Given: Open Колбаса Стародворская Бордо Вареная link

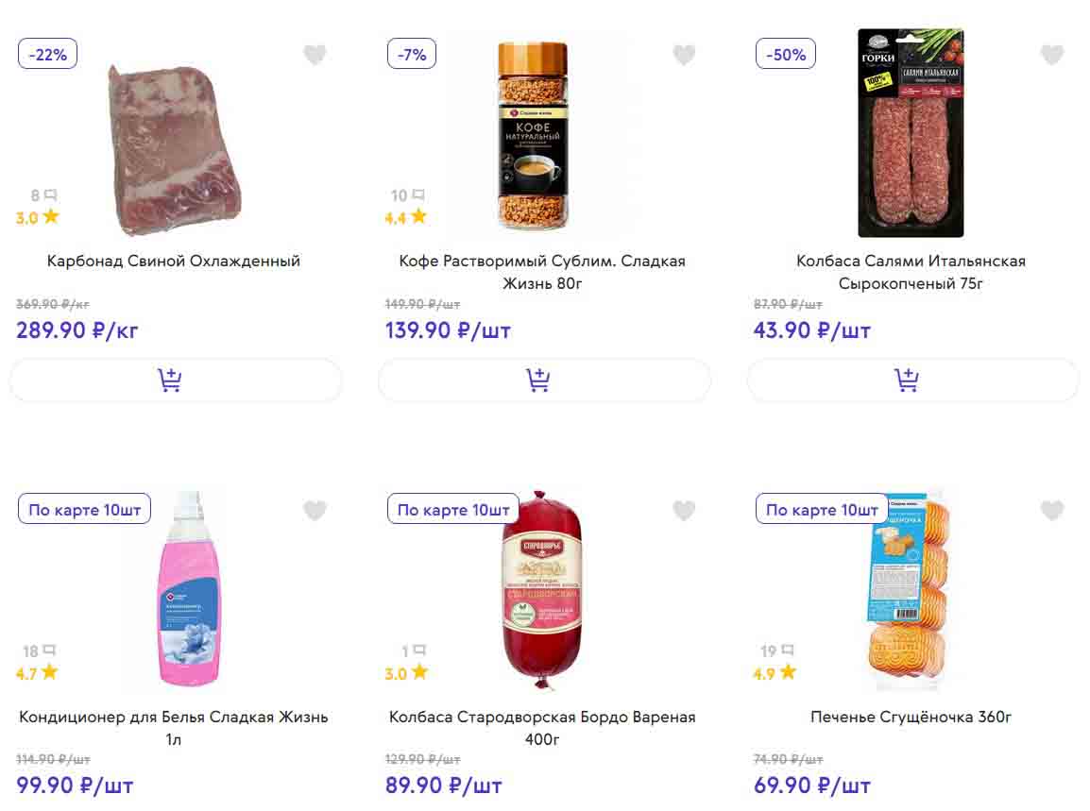Looking at the screenshot, I should 542,728.
